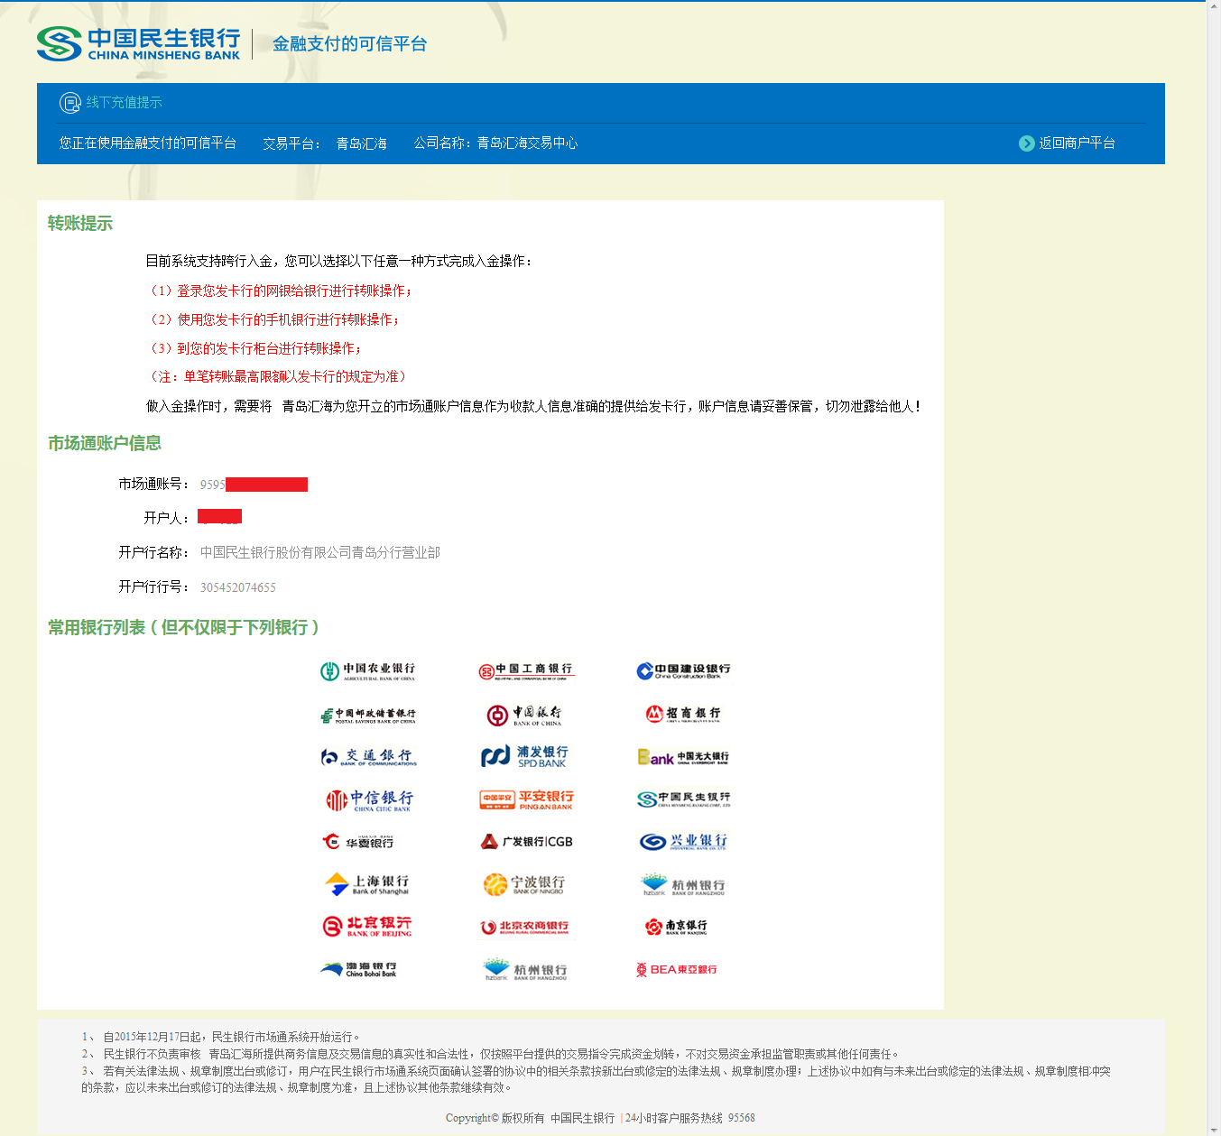Click footer note 2 about 民生银行不负责审核

(x=491, y=1054)
